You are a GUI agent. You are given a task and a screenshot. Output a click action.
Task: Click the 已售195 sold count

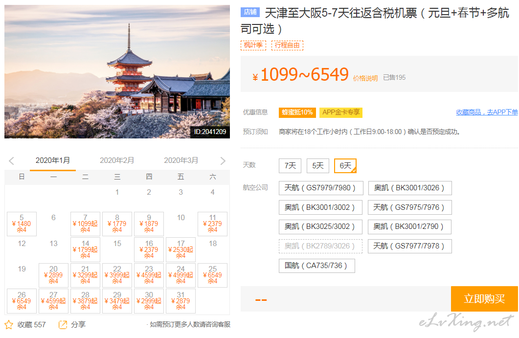pos(394,77)
